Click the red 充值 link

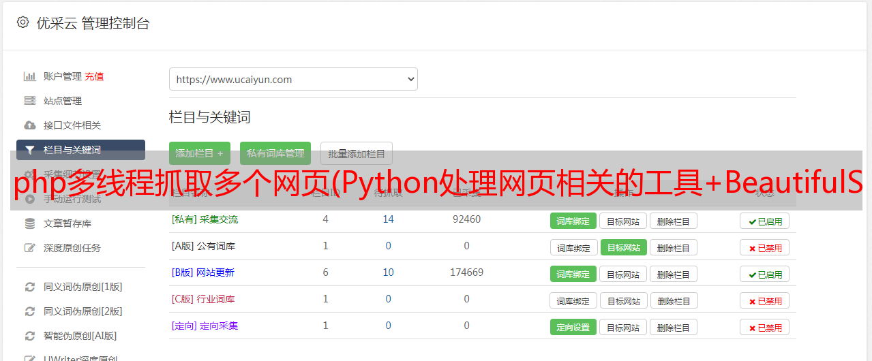click(95, 76)
